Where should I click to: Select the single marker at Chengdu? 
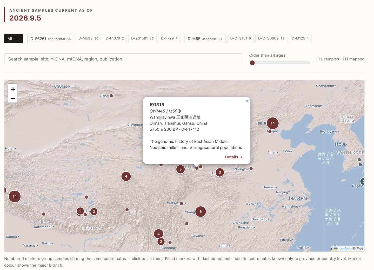pos(182,204)
